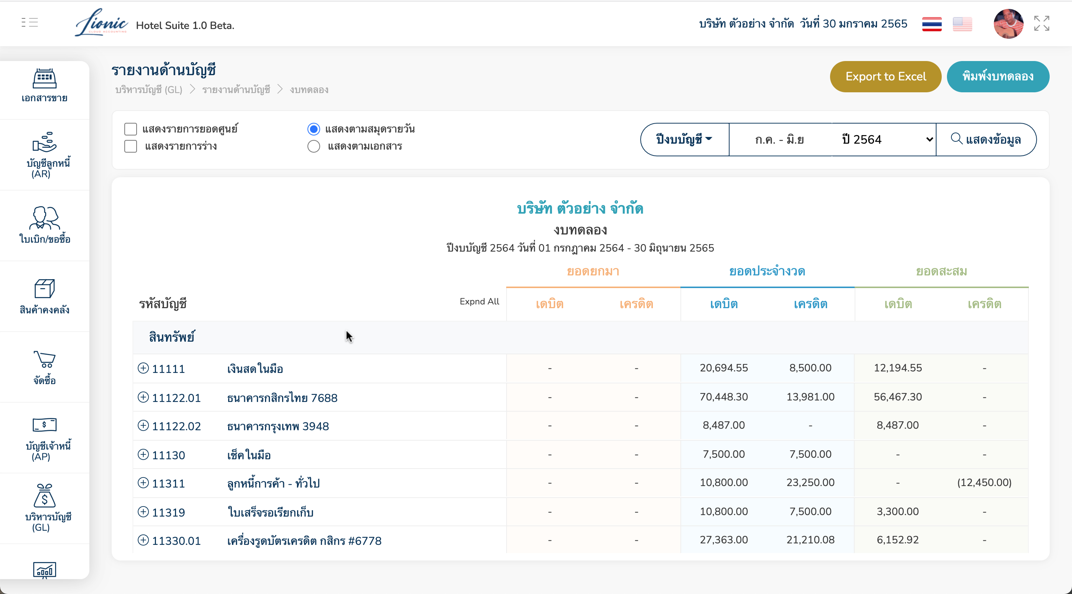Viewport: 1072px width, 594px height.
Task: Toggle fullscreen expand icon
Action: [1041, 23]
